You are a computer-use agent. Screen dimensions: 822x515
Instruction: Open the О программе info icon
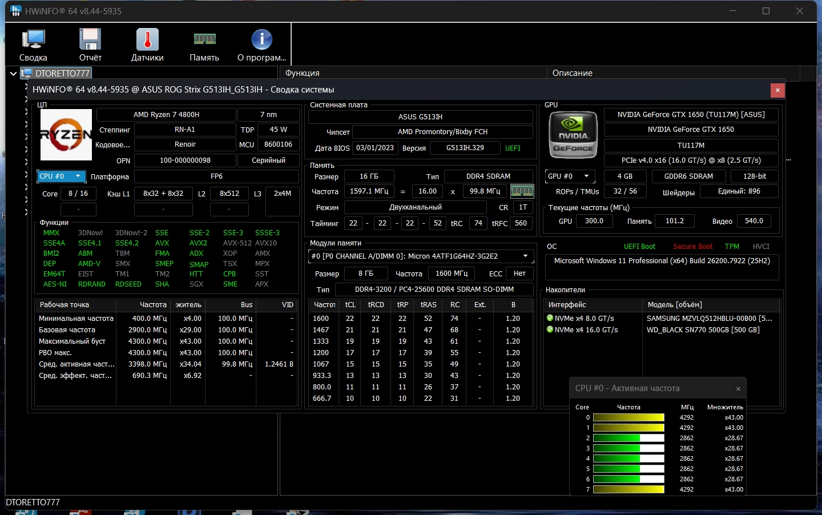pos(261,45)
